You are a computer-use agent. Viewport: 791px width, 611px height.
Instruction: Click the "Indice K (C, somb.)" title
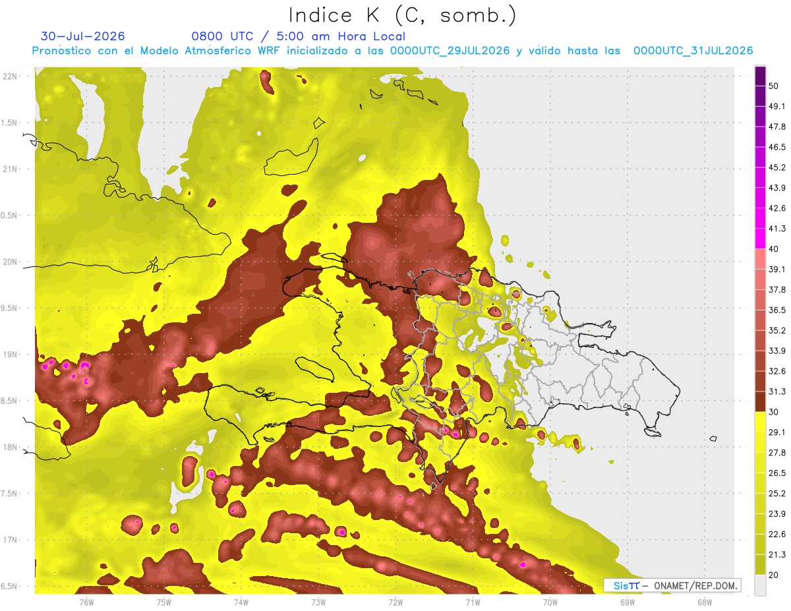click(x=403, y=15)
